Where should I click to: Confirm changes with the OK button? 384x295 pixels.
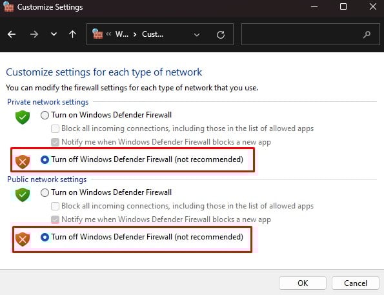point(303,283)
